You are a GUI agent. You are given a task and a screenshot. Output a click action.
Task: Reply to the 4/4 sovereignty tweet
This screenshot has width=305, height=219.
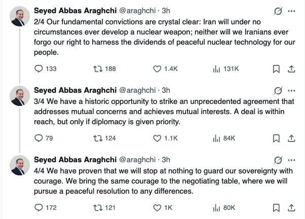click(39, 207)
